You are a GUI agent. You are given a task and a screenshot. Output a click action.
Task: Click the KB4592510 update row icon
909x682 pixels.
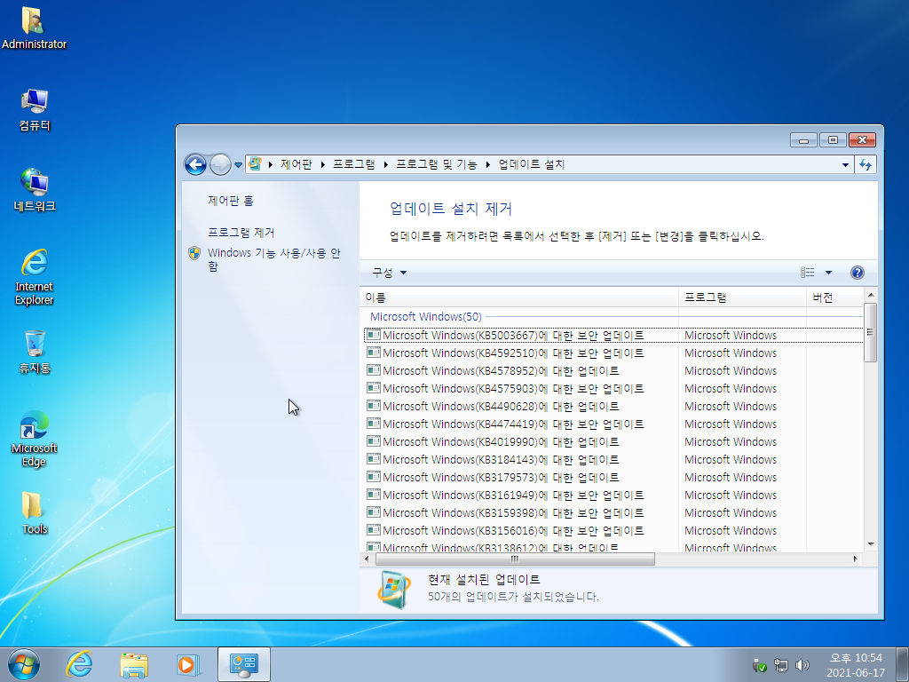374,353
